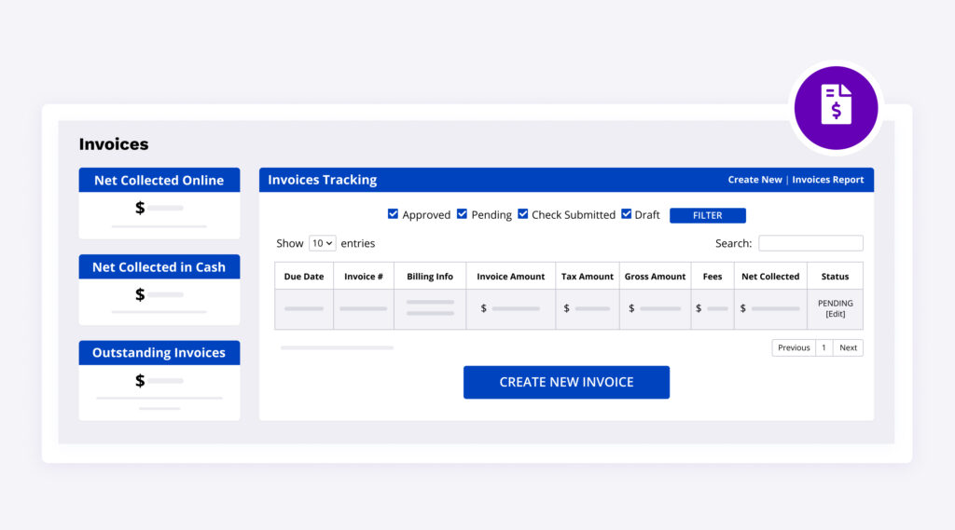
Task: Go to the Previous page
Action: pyautogui.click(x=793, y=347)
